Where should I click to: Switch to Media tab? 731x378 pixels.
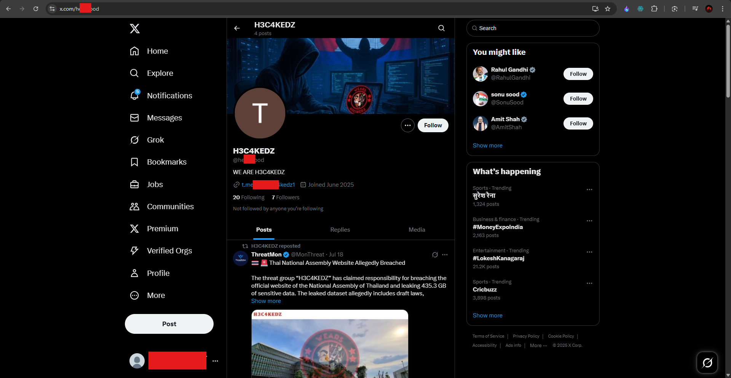click(x=417, y=230)
